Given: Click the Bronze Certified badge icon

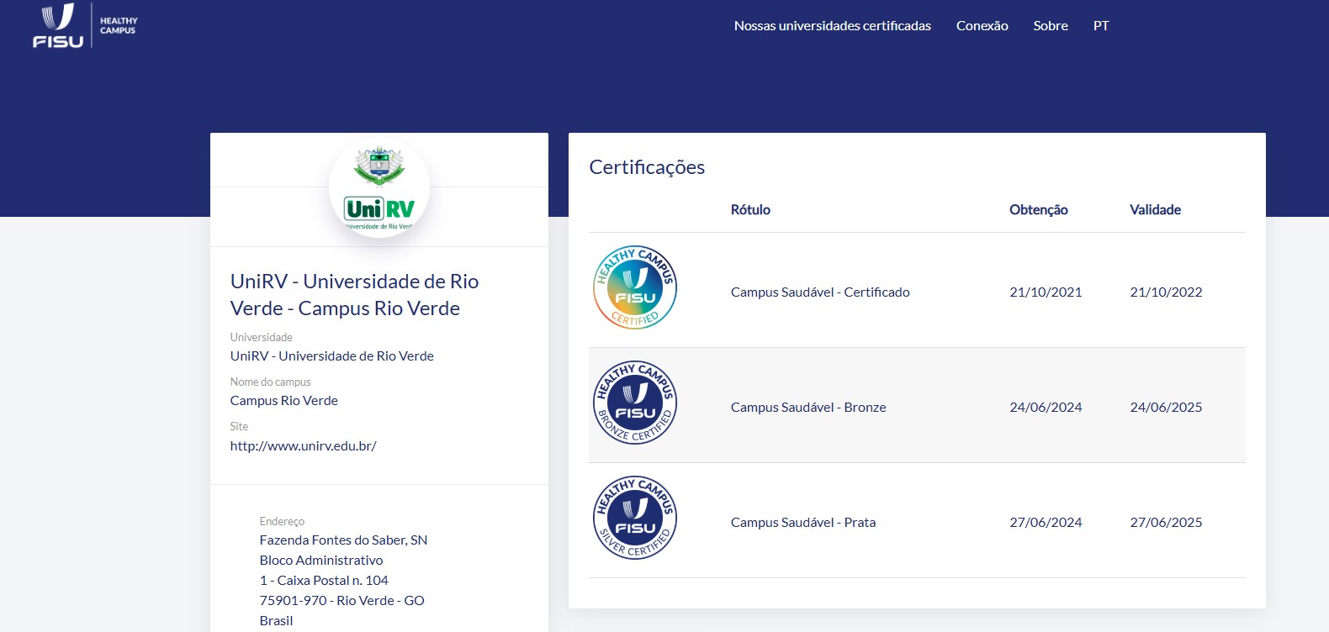Looking at the screenshot, I should [x=635, y=403].
